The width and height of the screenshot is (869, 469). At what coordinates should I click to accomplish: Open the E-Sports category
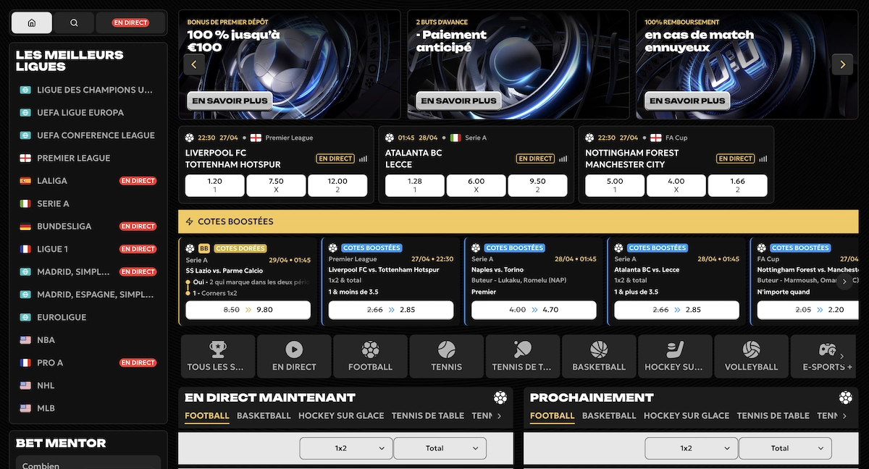tap(825, 355)
